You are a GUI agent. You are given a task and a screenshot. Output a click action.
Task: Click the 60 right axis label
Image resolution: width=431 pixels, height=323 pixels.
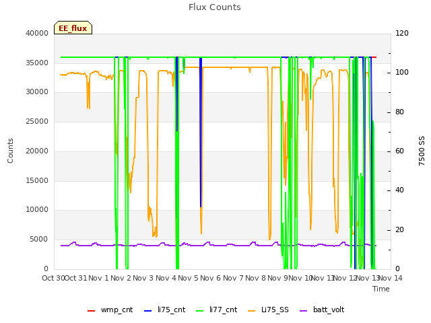[x=399, y=151]
